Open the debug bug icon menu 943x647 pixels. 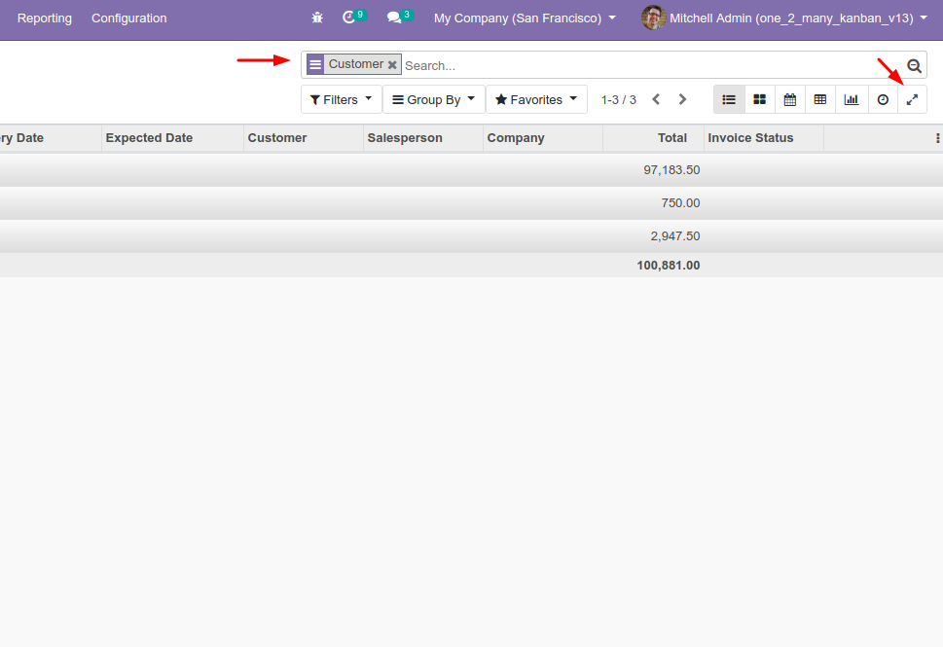tap(317, 18)
